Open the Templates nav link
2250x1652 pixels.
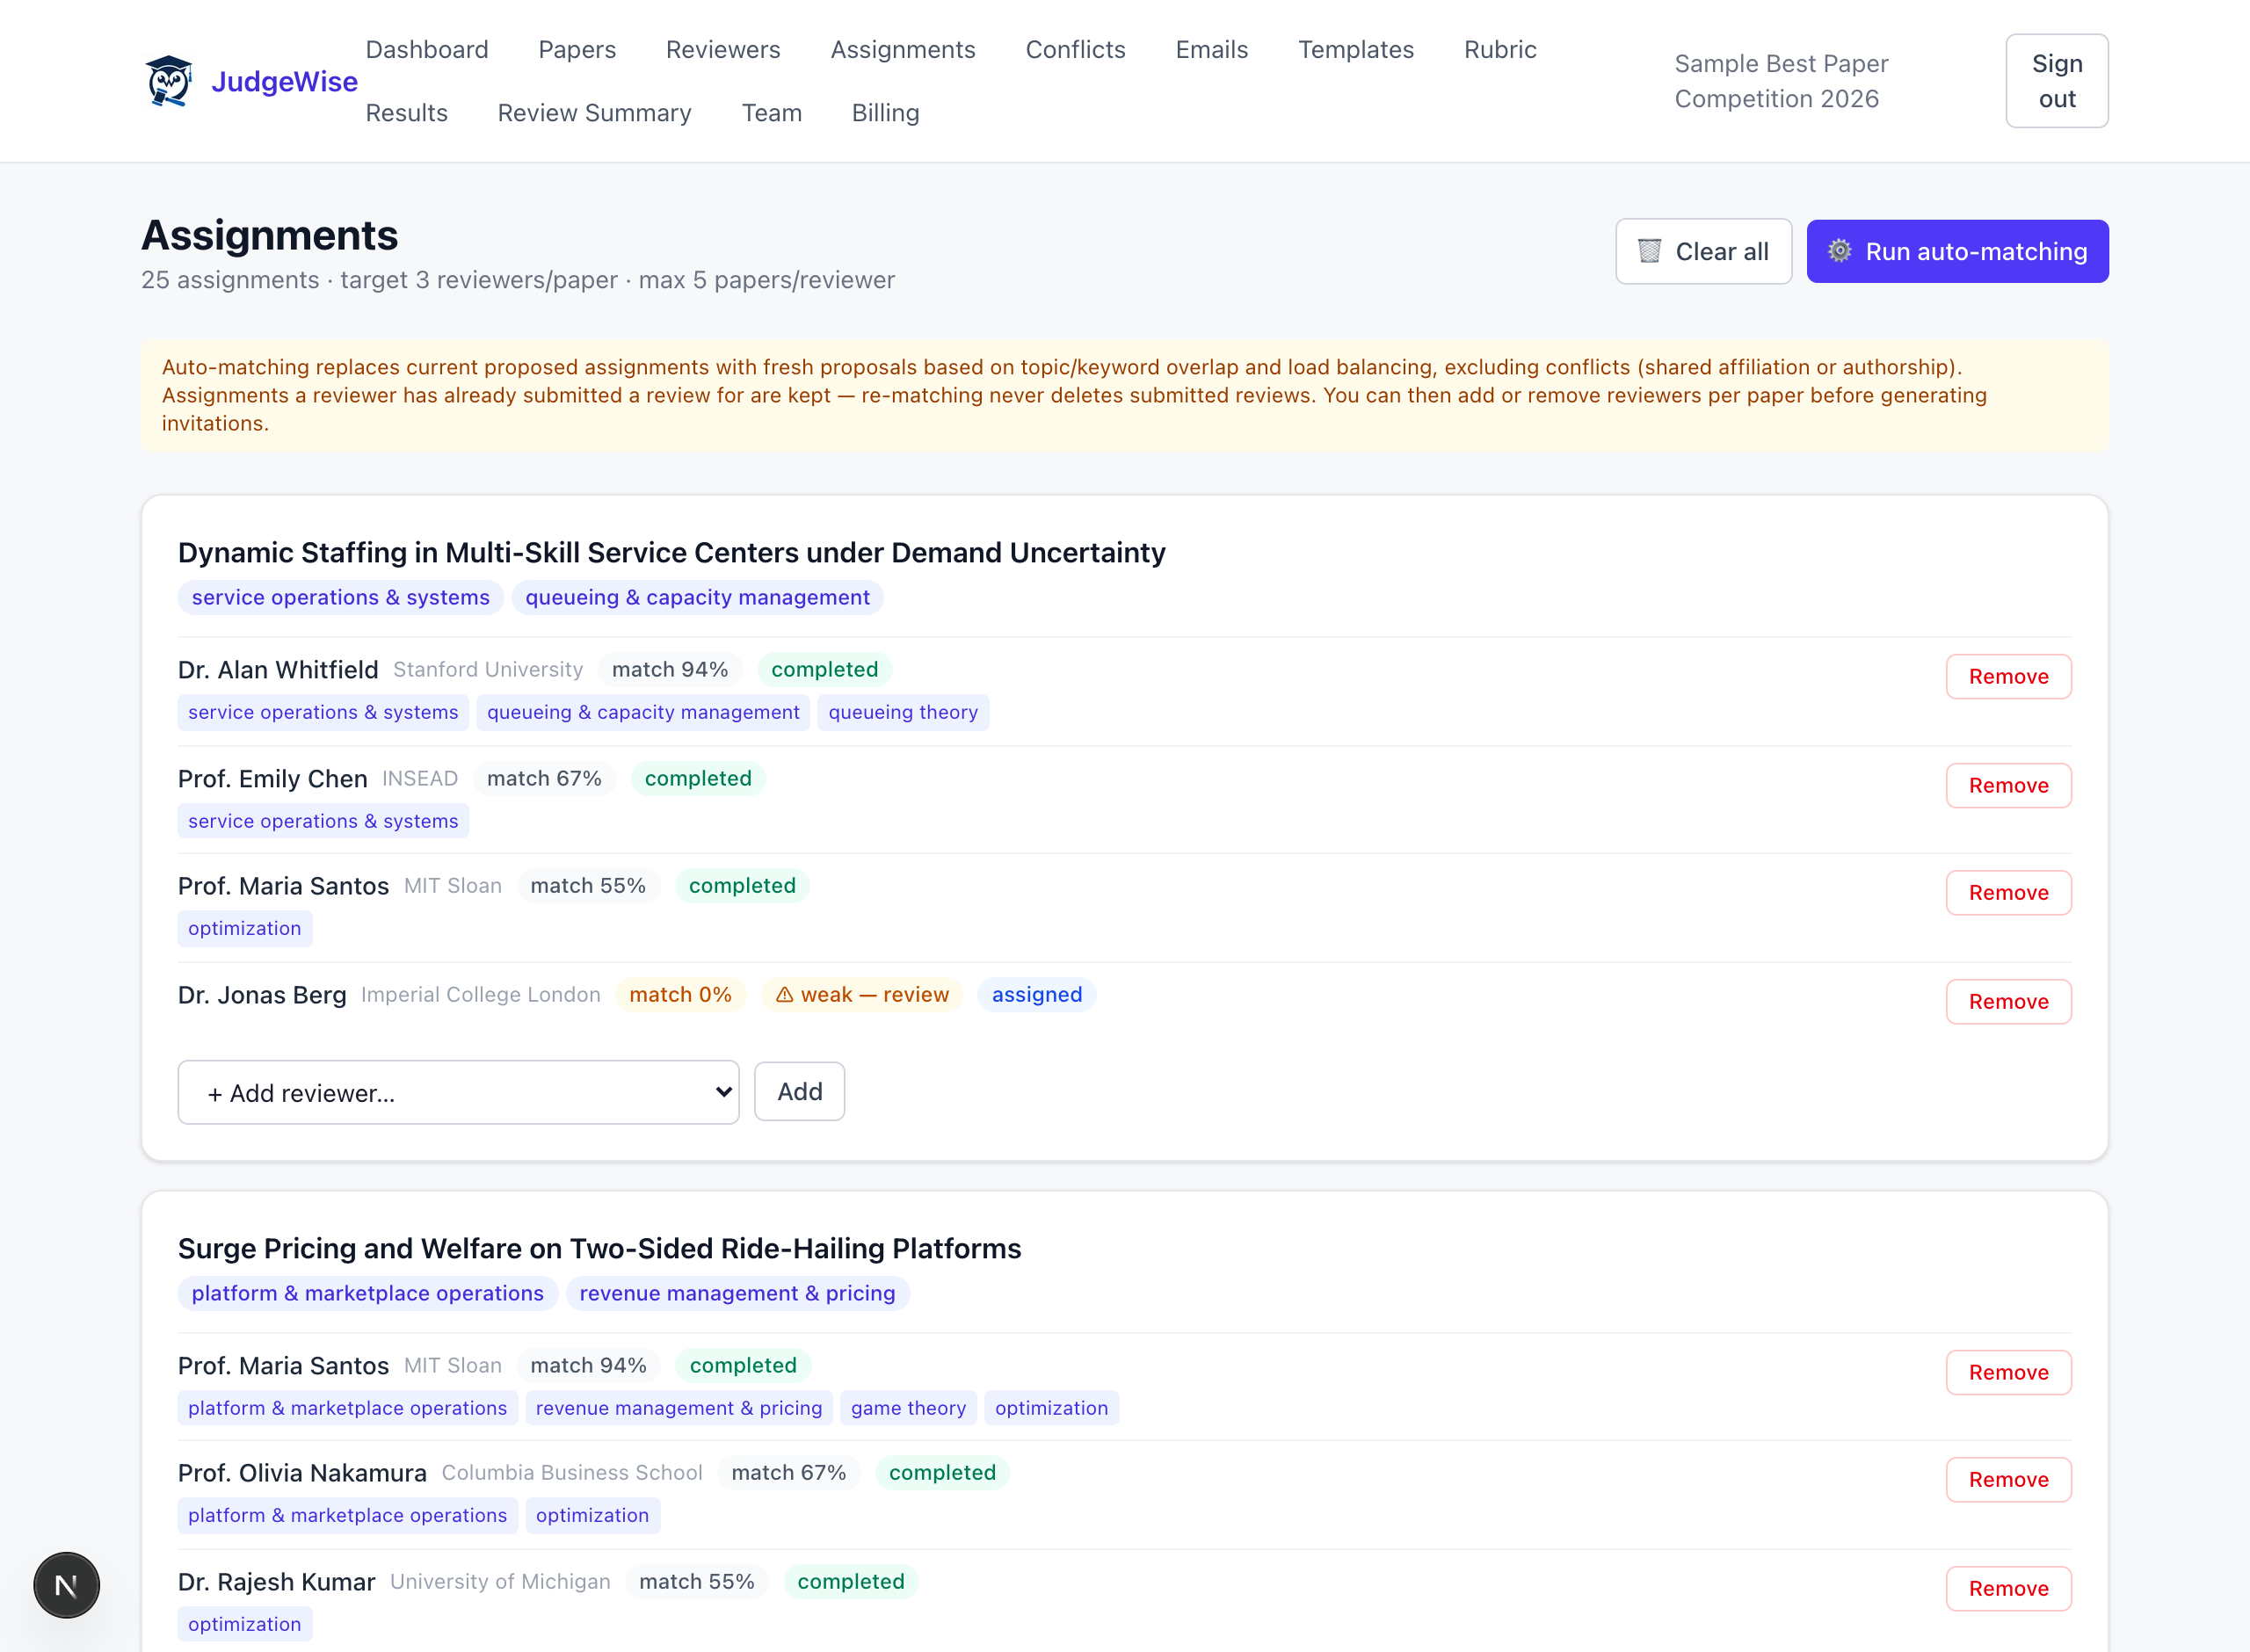(1356, 49)
